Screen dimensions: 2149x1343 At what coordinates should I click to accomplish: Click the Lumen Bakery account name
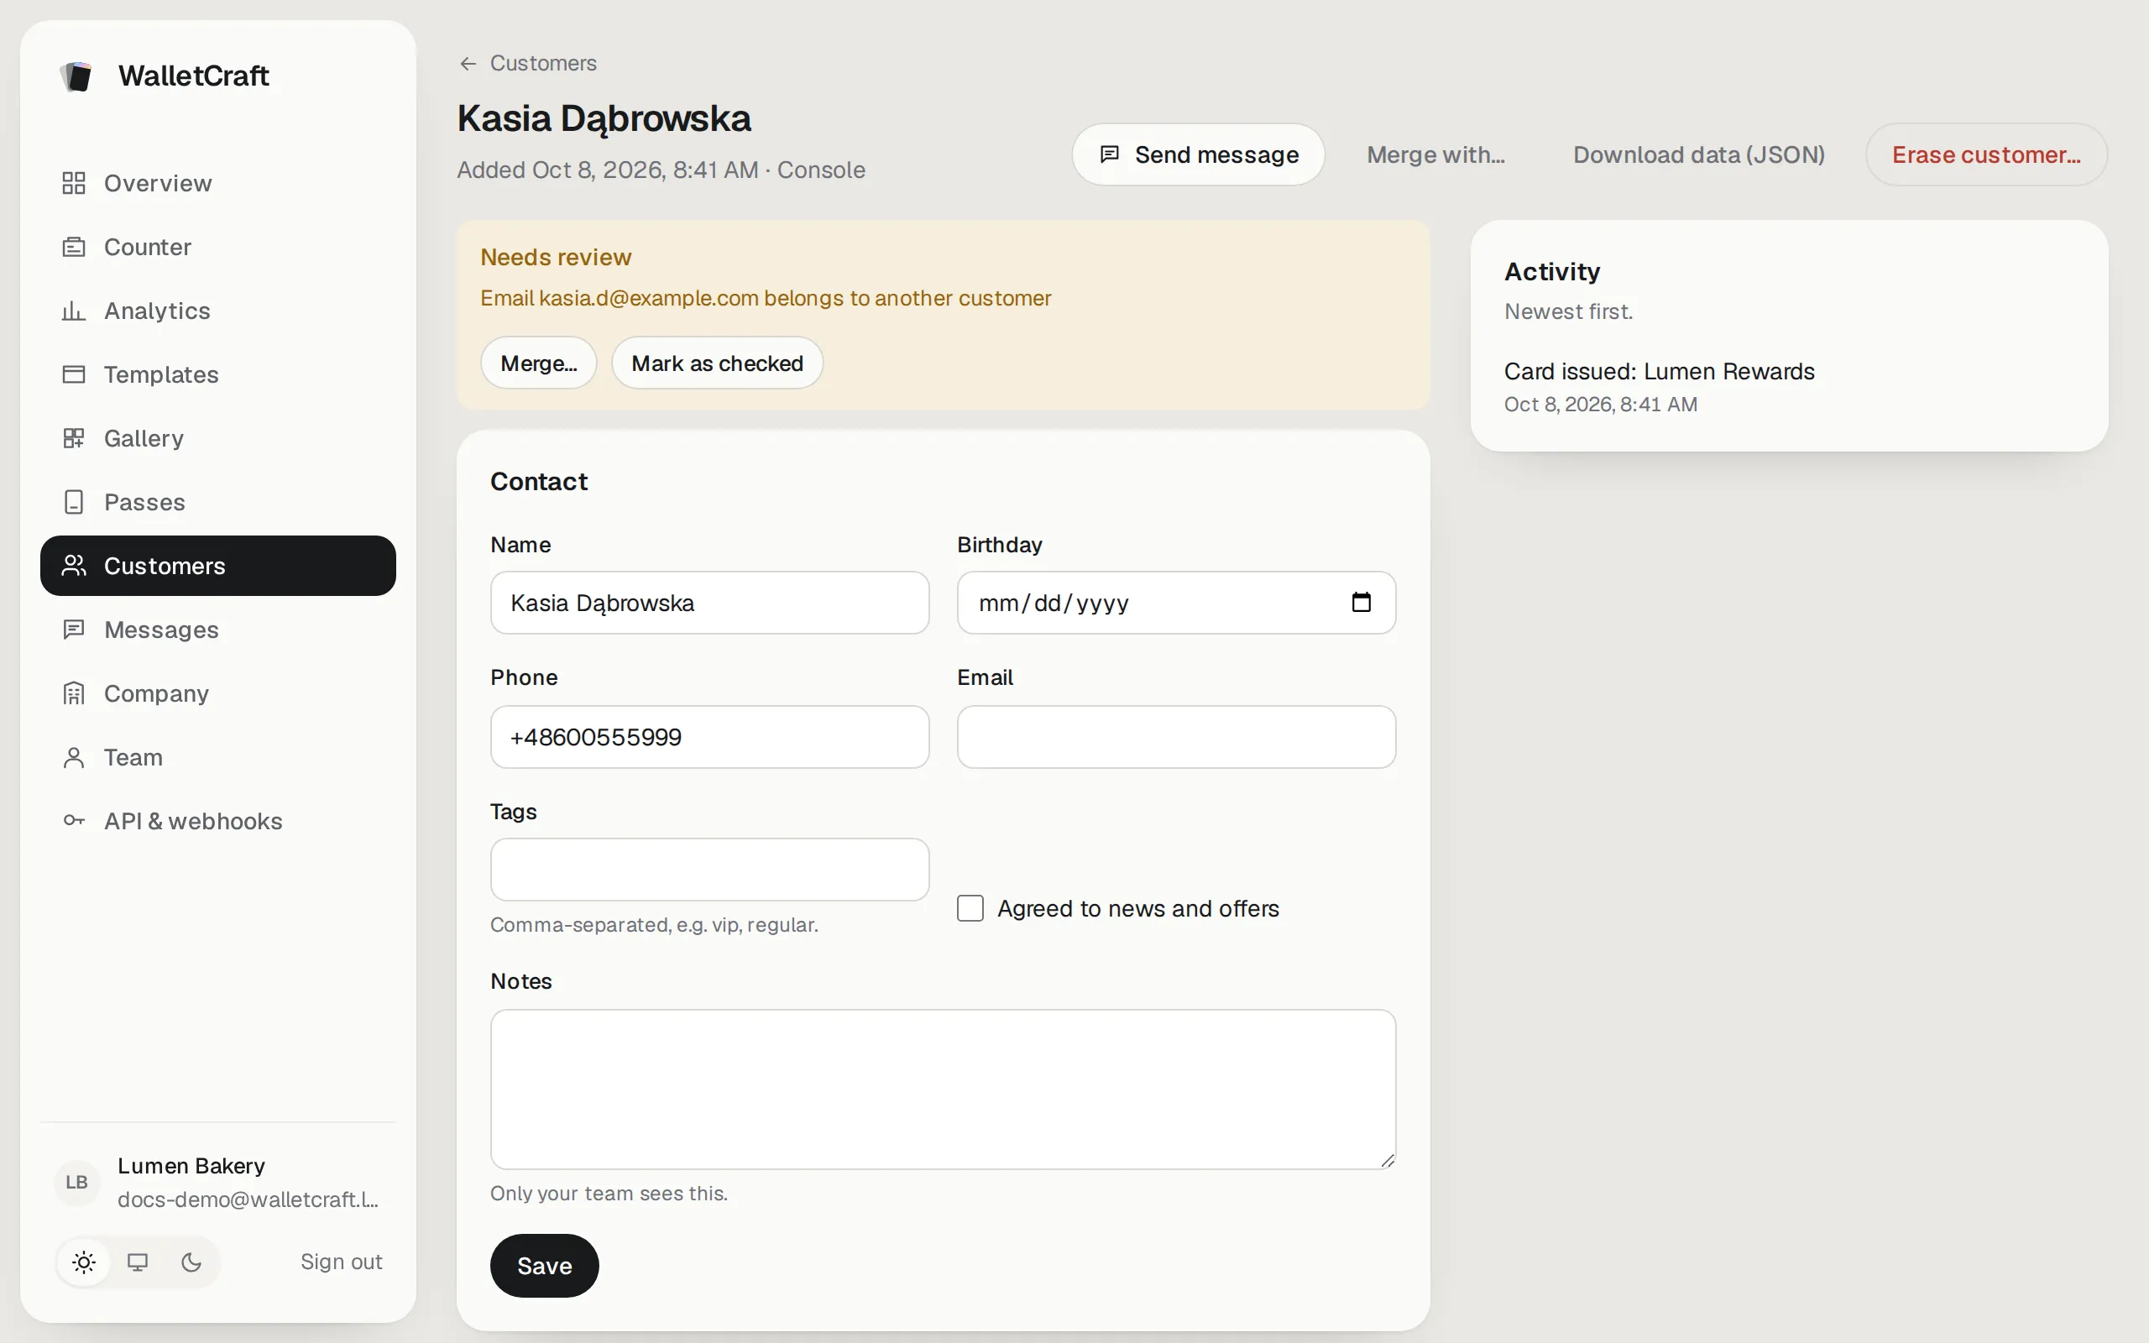coord(191,1165)
